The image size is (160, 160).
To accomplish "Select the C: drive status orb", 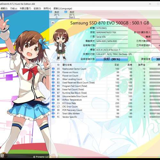I will 51,12.
